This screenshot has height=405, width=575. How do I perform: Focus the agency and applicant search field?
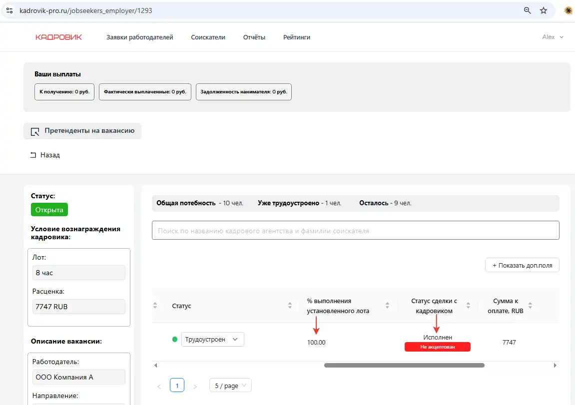tap(355, 231)
